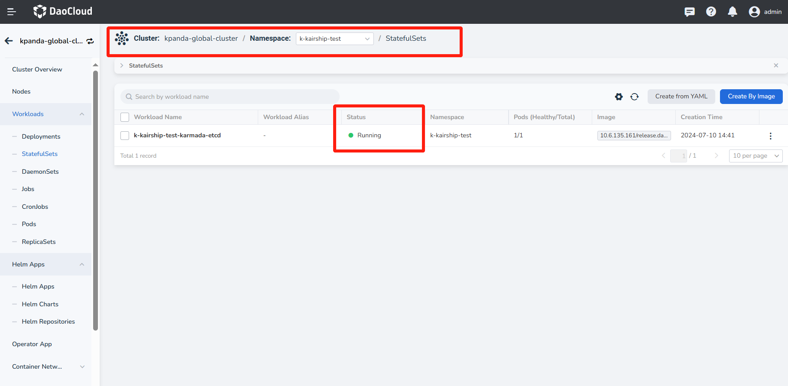Select the k-kairship-test-karmada-etcd row checkbox
The width and height of the screenshot is (788, 386).
coord(125,136)
